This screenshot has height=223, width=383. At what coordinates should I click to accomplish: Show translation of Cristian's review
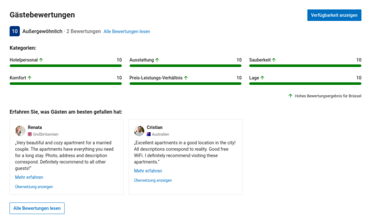tap(153, 180)
